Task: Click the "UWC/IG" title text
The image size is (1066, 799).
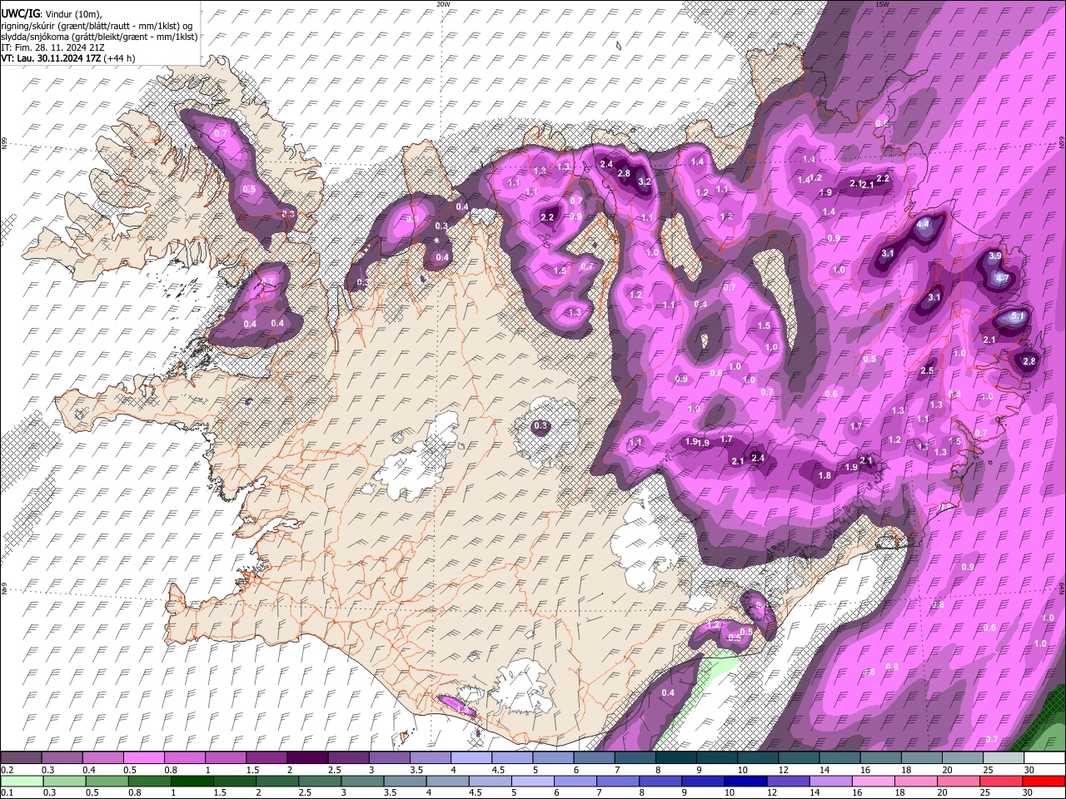Action: [x=21, y=14]
